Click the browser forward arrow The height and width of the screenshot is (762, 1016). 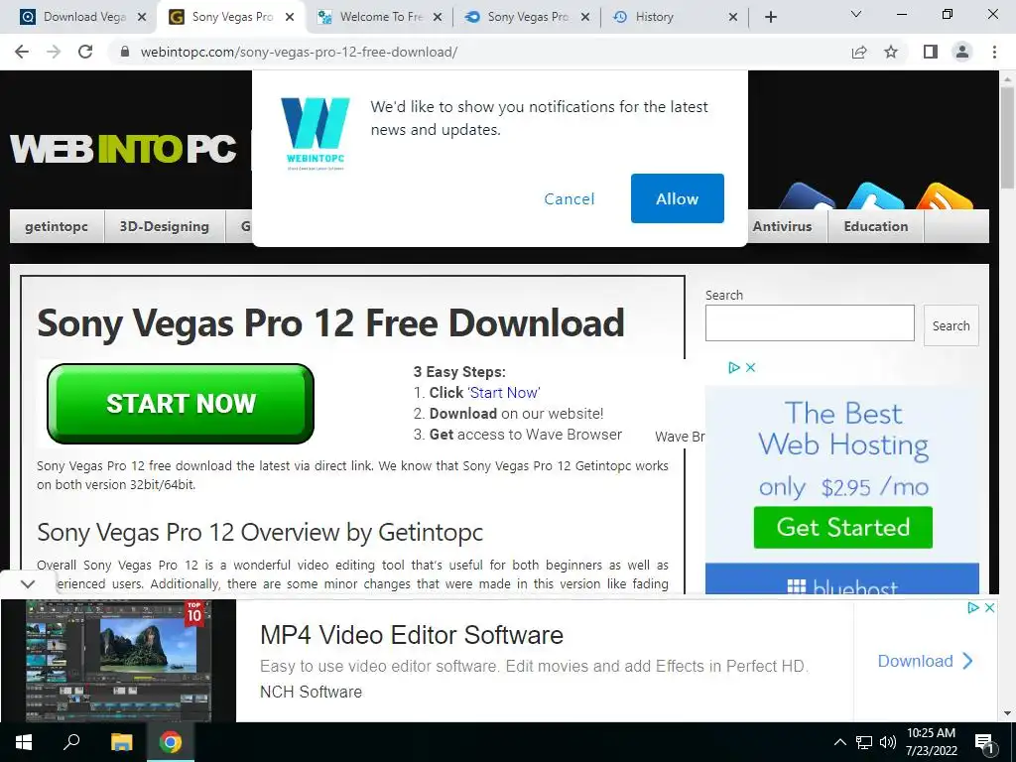point(54,52)
